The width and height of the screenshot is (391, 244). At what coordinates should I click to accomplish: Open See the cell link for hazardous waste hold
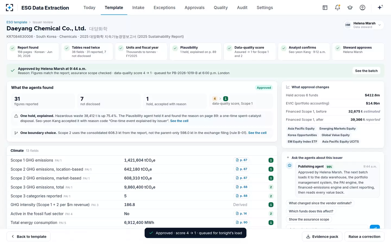pyautogui.click(x=179, y=121)
